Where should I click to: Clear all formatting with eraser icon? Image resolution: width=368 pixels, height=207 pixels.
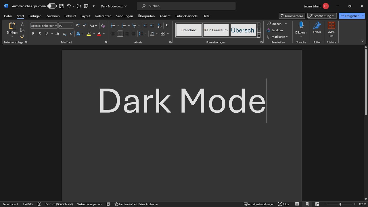tap(103, 26)
